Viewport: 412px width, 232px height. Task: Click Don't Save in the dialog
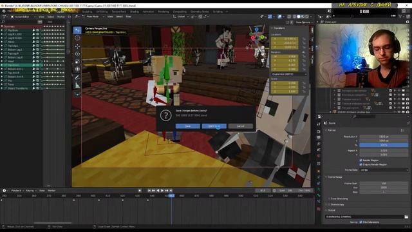214,126
